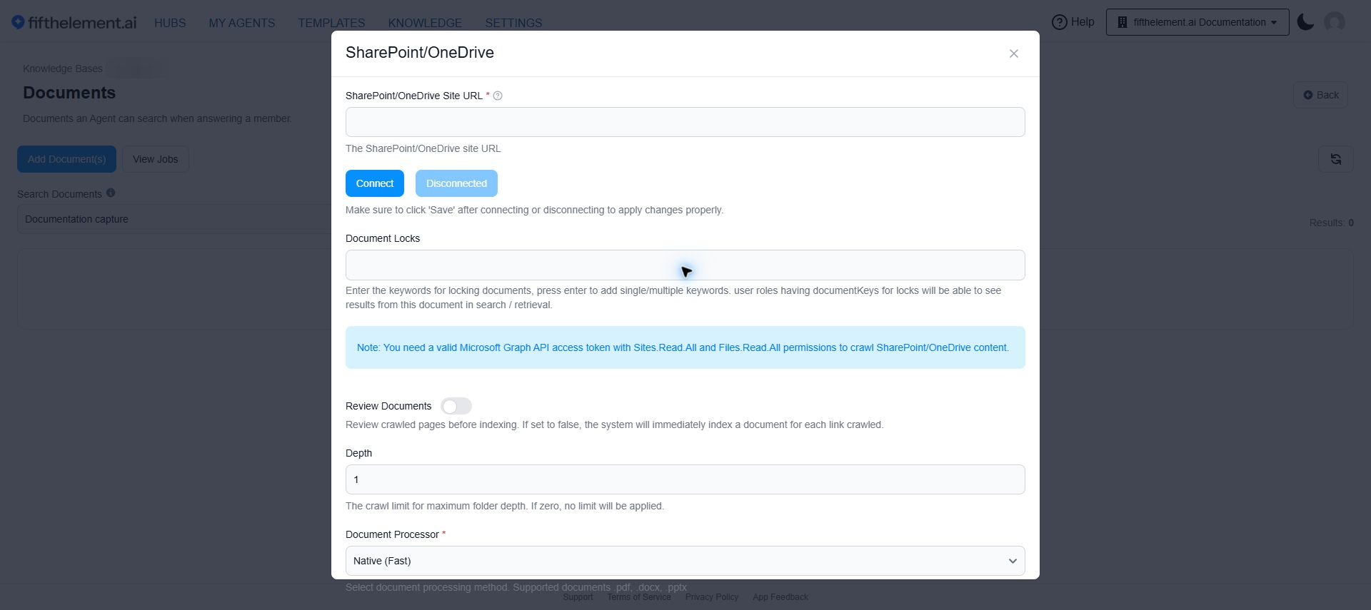
Task: Click the SharePoint/OneDrive Site URL field
Action: (x=685, y=122)
